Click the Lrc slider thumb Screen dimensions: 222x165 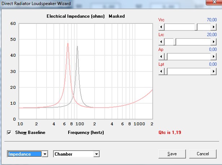tap(175, 42)
